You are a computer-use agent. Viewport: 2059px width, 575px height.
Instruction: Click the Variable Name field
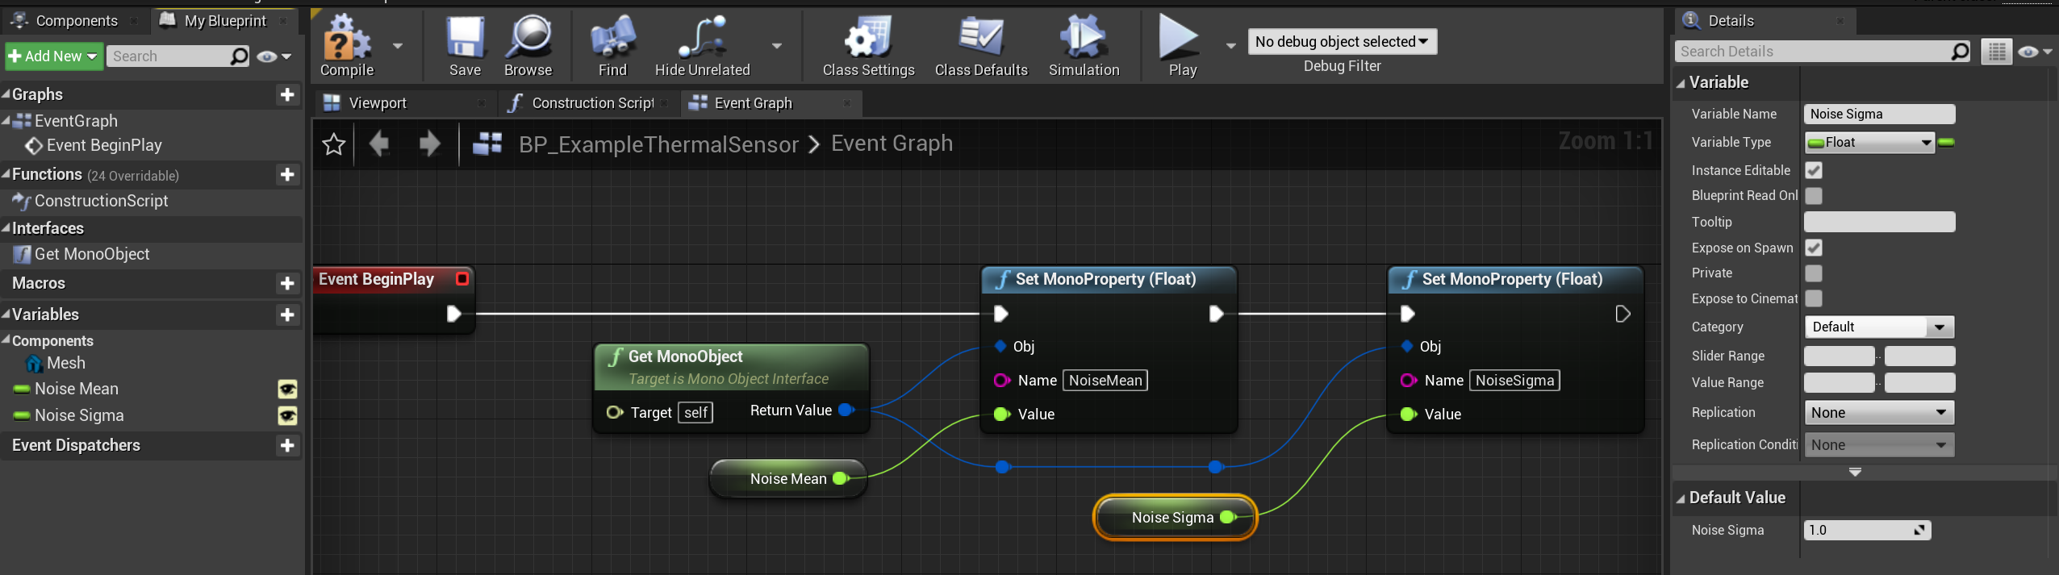point(1879,114)
